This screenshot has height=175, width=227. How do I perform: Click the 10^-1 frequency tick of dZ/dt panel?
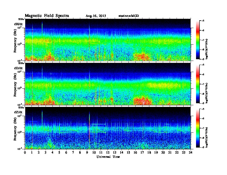click(x=20, y=149)
